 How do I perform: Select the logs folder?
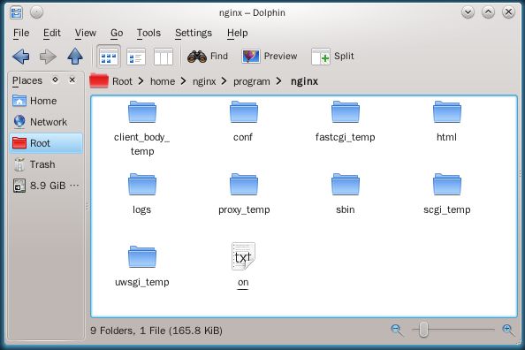[x=142, y=194]
